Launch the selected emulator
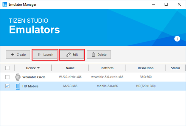Viewport: 186px width, 126px height. coord(45,55)
